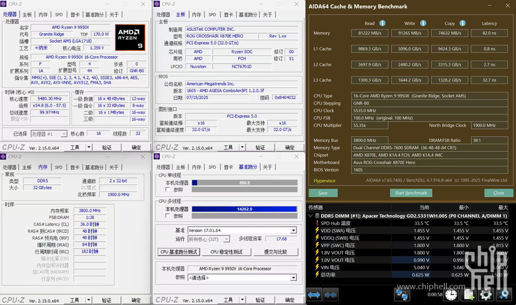
Task: Click the clock reset timer icon
Action: coord(451,294)
